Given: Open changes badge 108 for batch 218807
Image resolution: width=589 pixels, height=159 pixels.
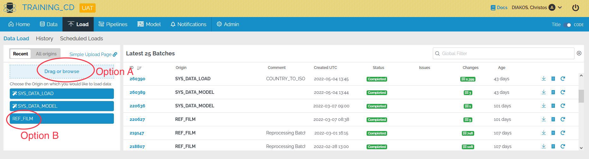Looking at the screenshot, I should click(468, 147).
